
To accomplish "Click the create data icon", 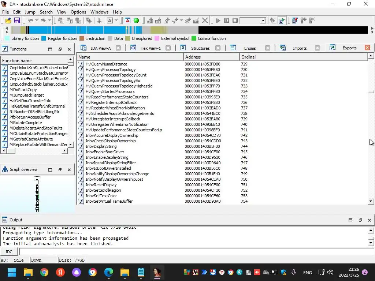I will coord(158,20).
